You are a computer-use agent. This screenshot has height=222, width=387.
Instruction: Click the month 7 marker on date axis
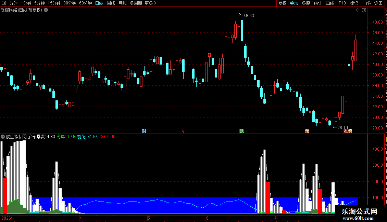click(x=275, y=218)
